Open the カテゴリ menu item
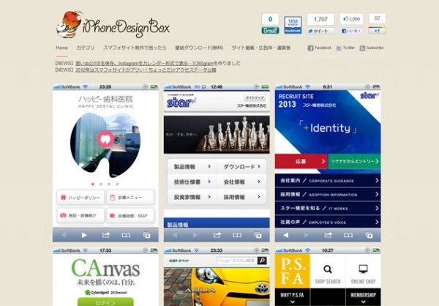Viewport: 439px width, 306px height. (x=86, y=48)
